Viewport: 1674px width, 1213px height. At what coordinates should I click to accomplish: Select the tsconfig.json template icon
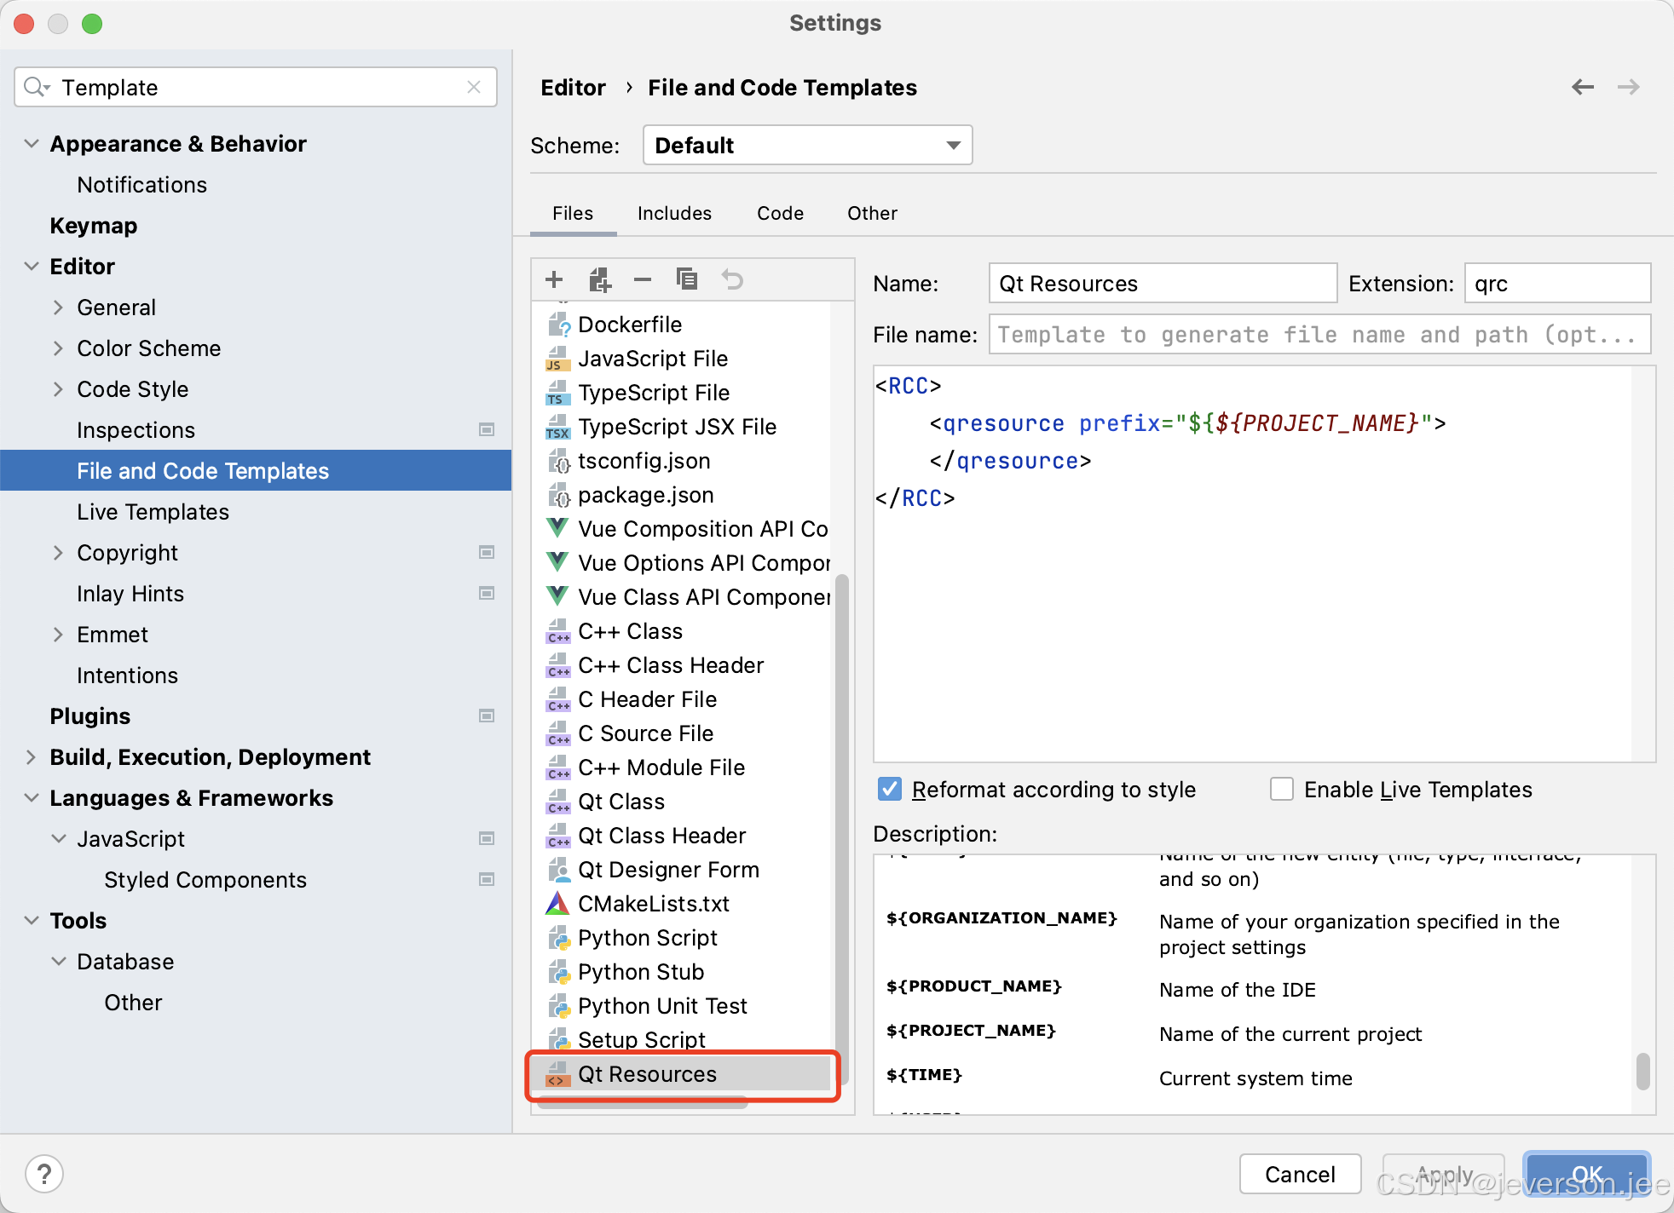click(558, 461)
